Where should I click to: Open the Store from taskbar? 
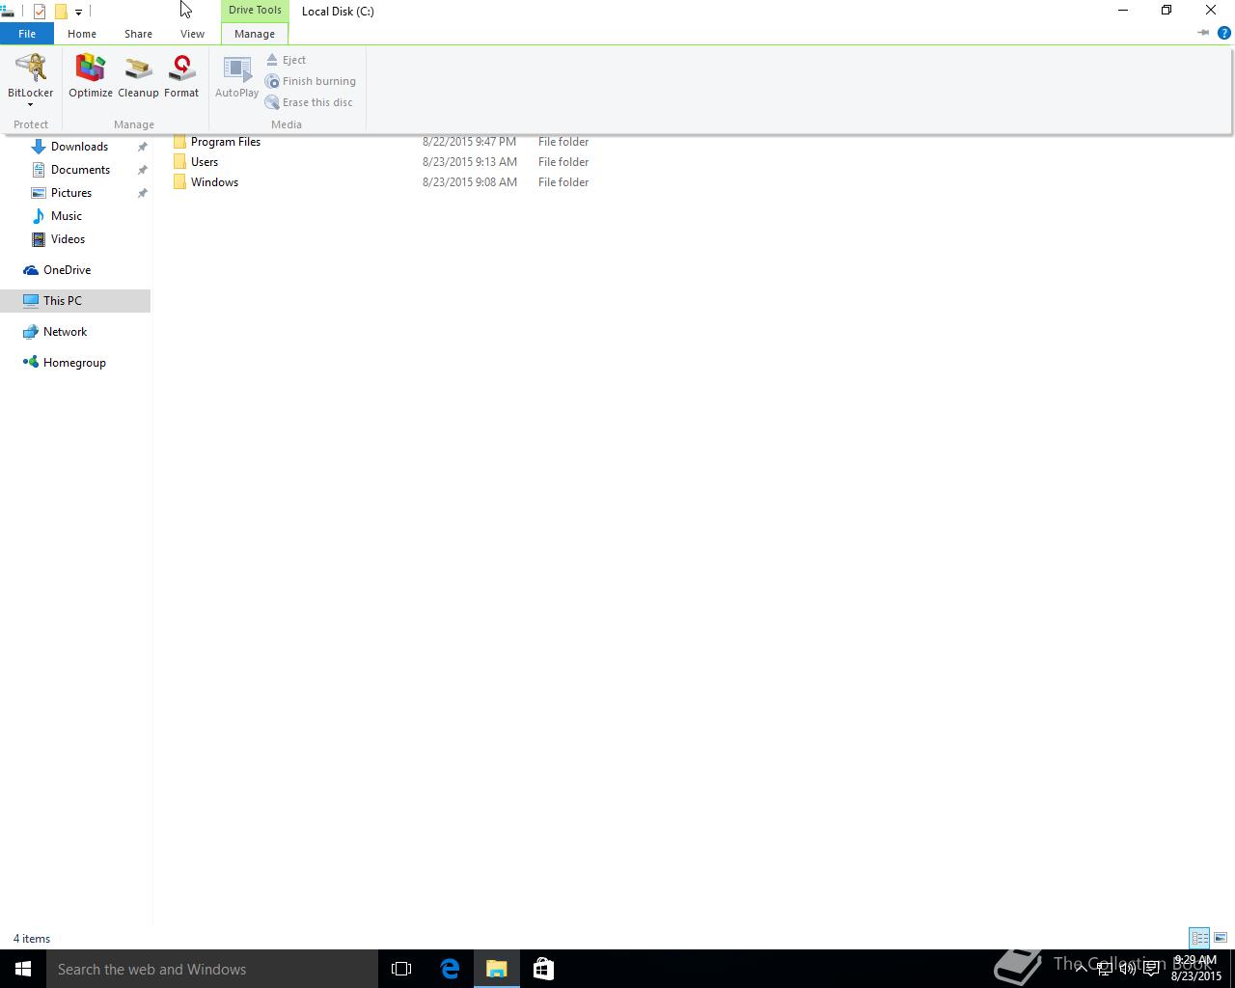click(x=543, y=969)
